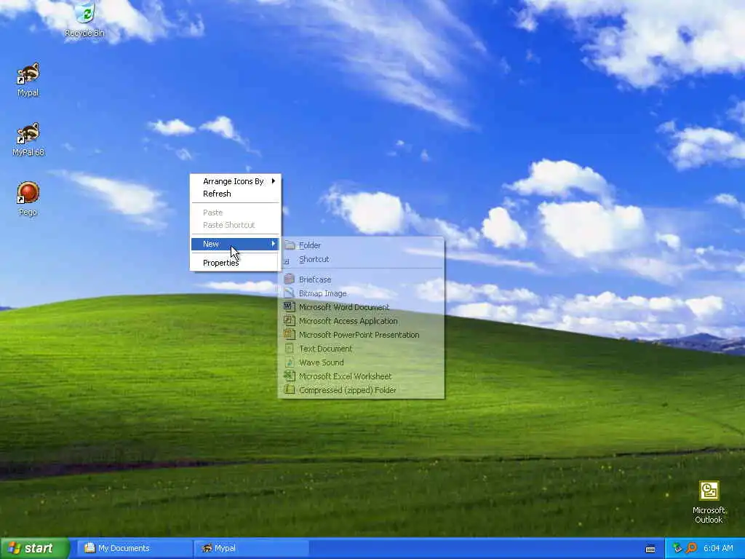Select the New context menu entry
This screenshot has width=745, height=559.
coord(235,244)
